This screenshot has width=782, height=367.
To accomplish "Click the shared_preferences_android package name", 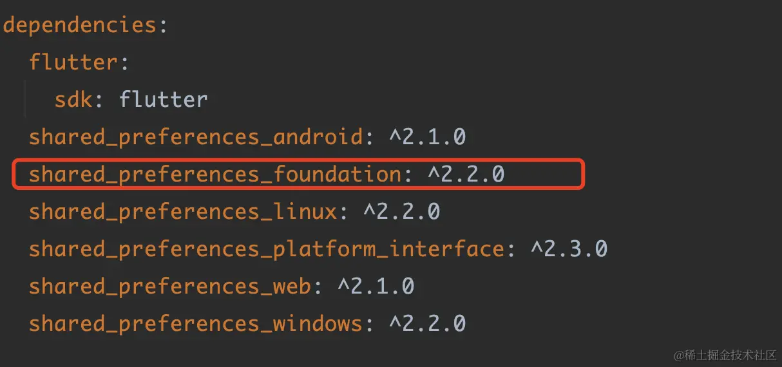I will [196, 138].
